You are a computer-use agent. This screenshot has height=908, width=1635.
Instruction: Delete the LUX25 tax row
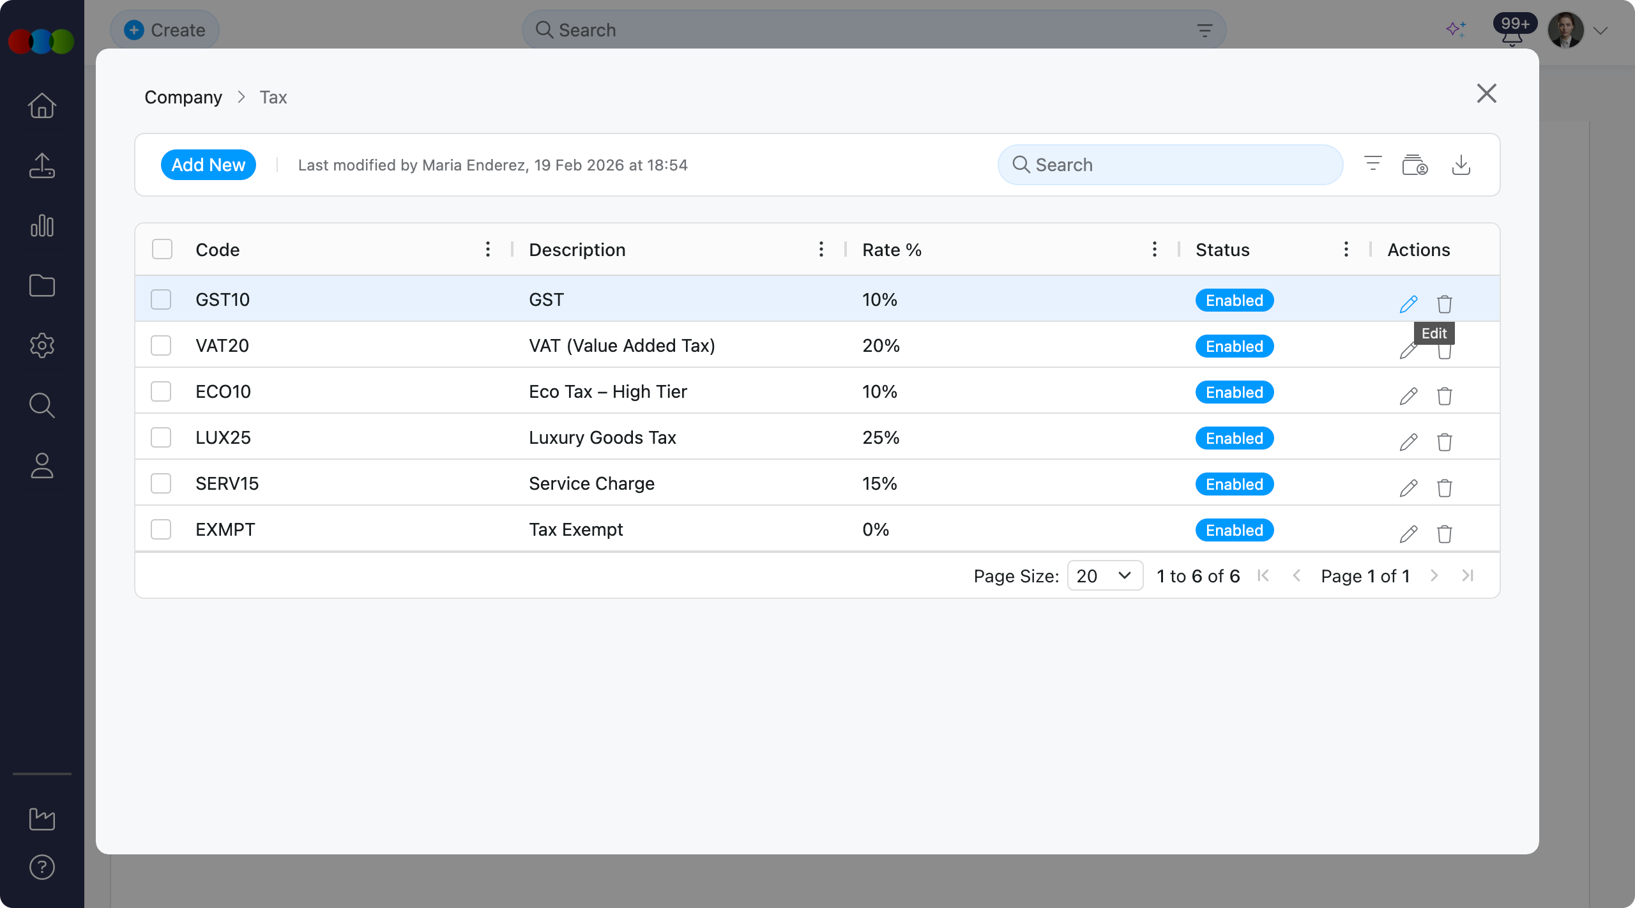coord(1444,442)
